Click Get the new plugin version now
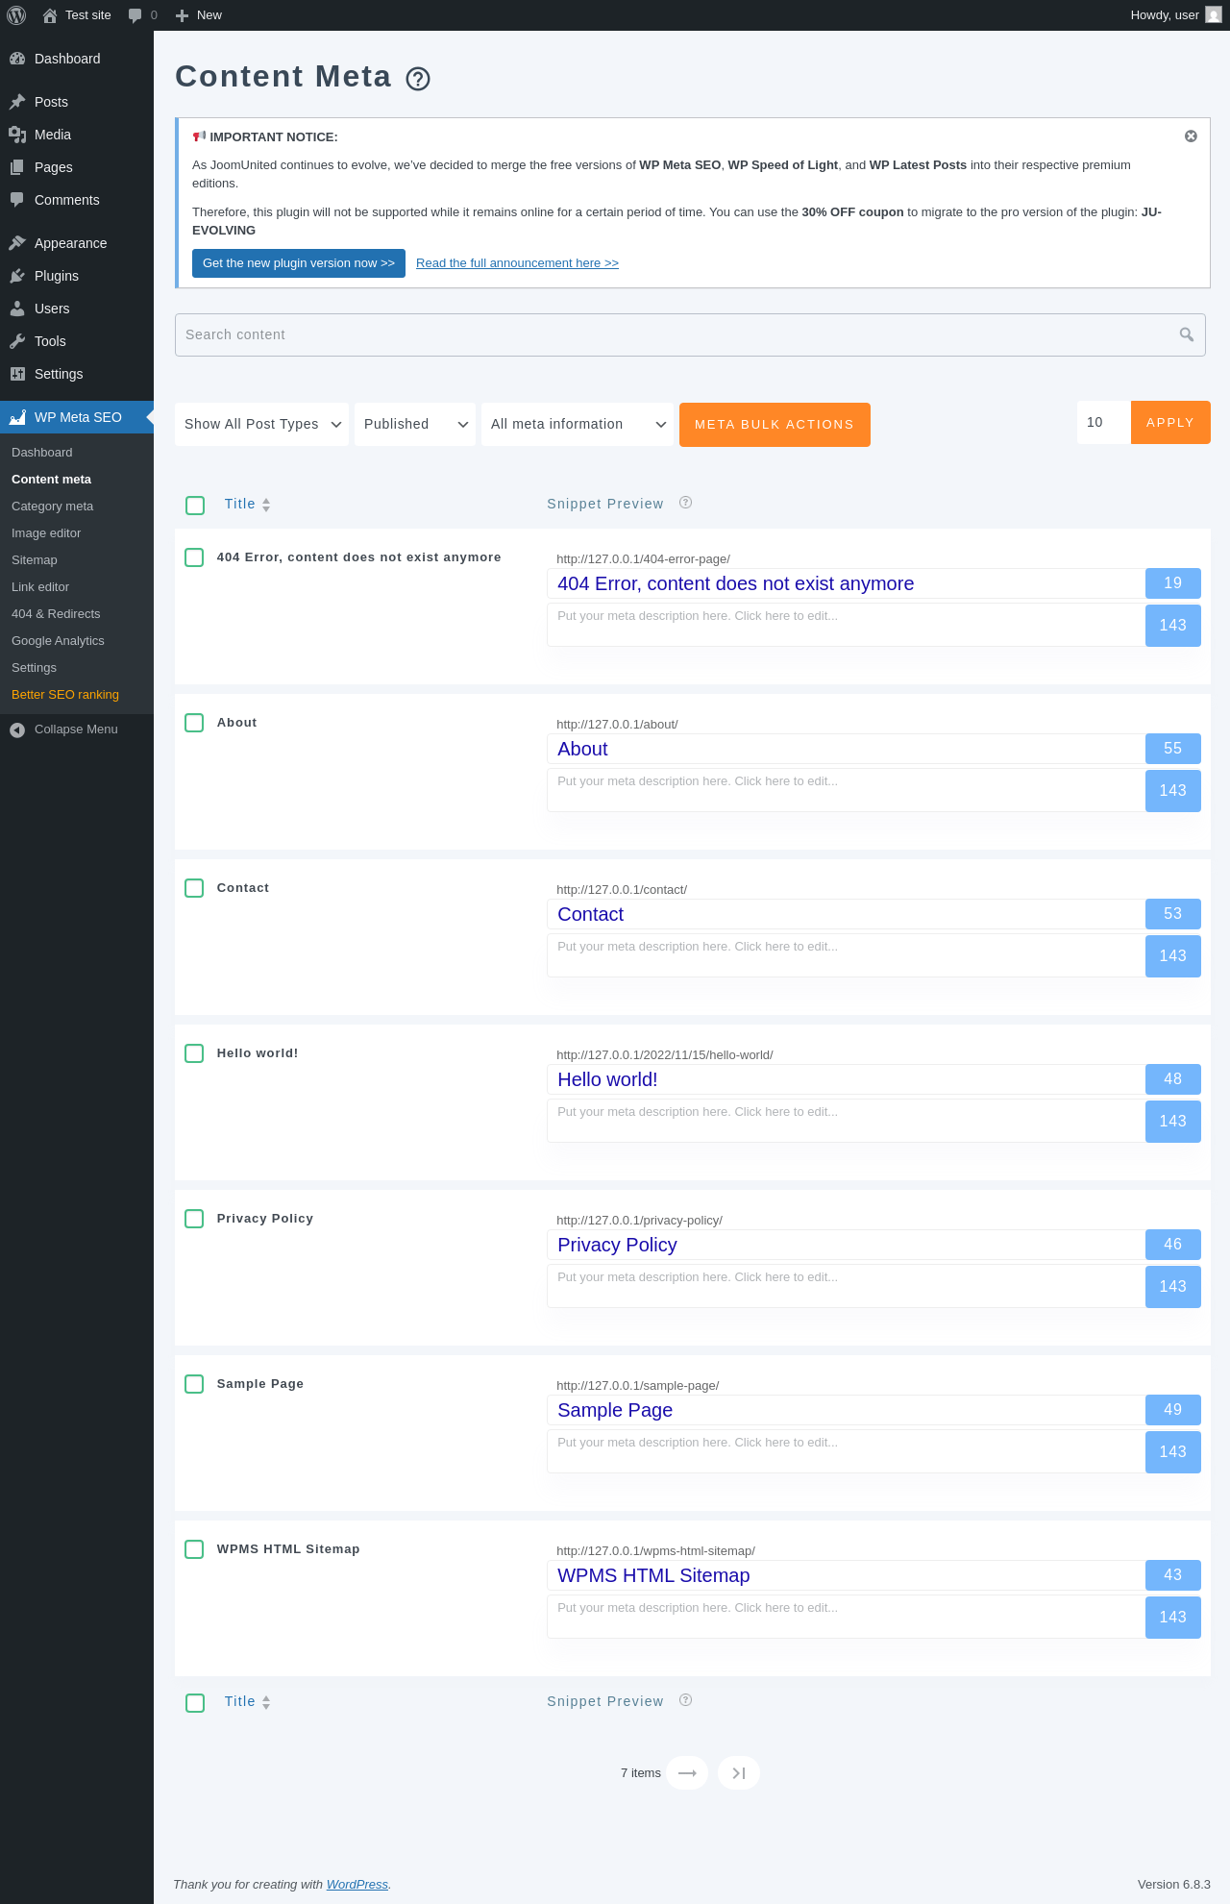The width and height of the screenshot is (1230, 1904). [x=299, y=263]
